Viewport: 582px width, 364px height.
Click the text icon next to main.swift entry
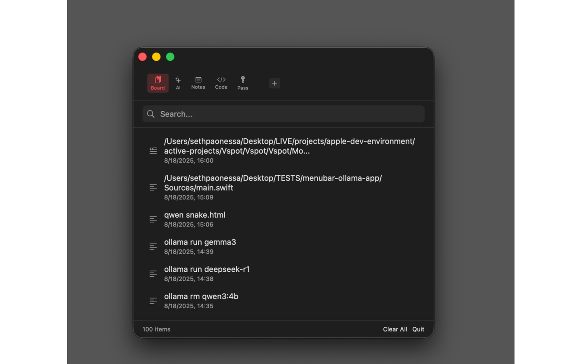pyautogui.click(x=153, y=187)
